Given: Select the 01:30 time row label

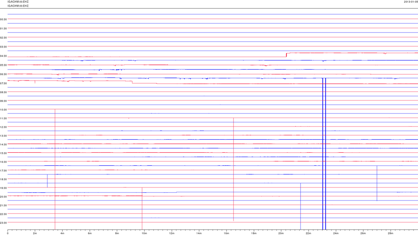Looking at the screenshot, I should [x=3, y=29].
